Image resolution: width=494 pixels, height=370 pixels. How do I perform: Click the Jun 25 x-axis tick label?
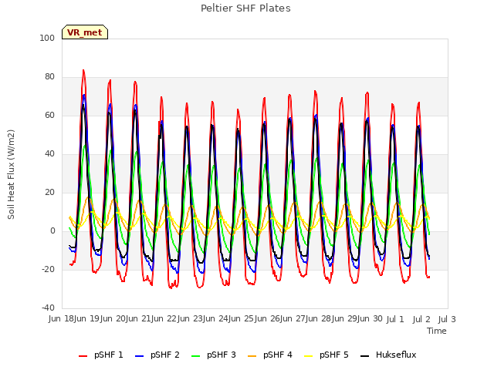[x=240, y=319]
